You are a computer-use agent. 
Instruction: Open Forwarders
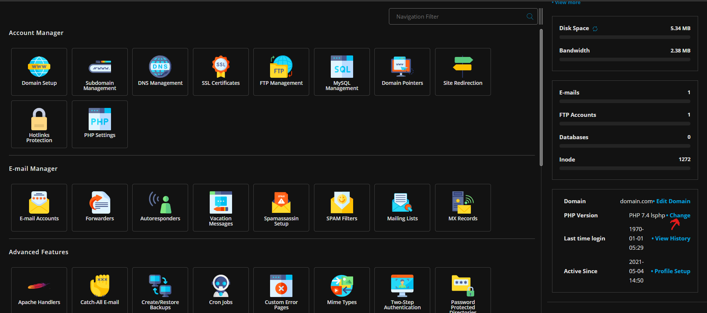pos(100,208)
